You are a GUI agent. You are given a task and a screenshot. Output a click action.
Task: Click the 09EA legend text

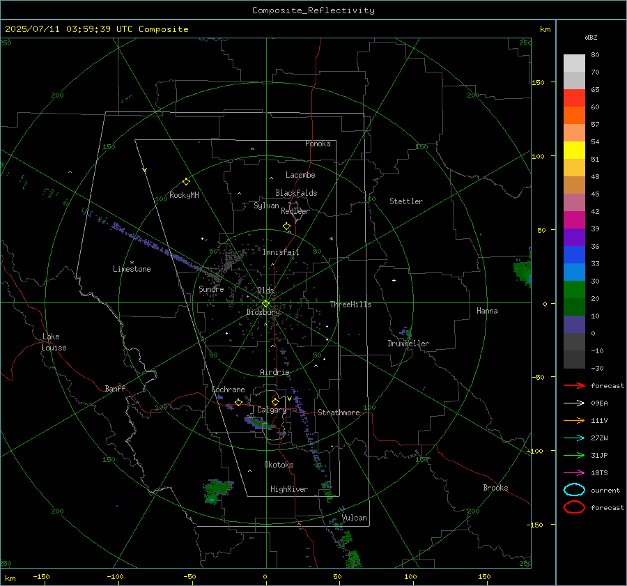[599, 403]
